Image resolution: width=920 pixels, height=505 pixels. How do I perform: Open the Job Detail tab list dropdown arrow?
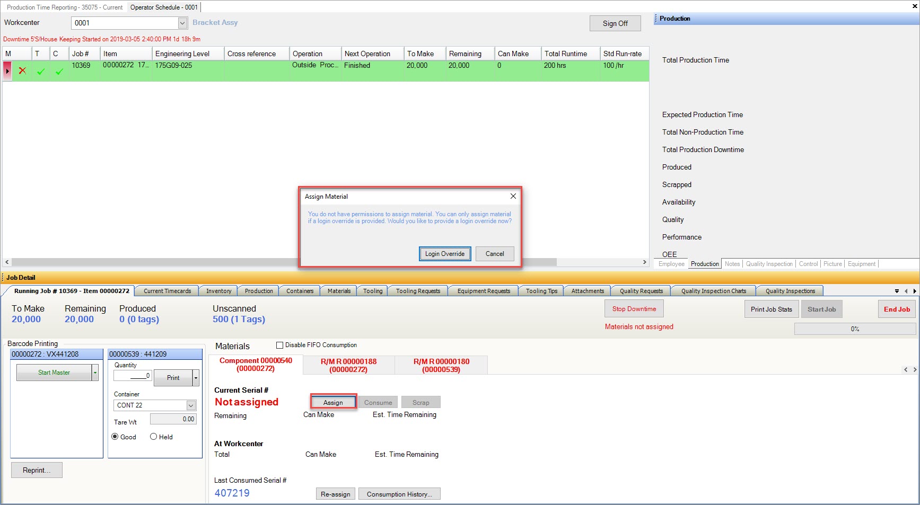pos(897,291)
